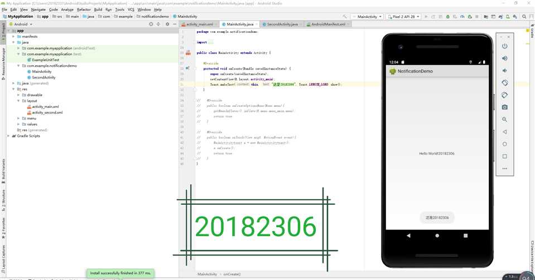Open the AVD Manager phone icon
535x280 pixels.
tap(508, 16)
